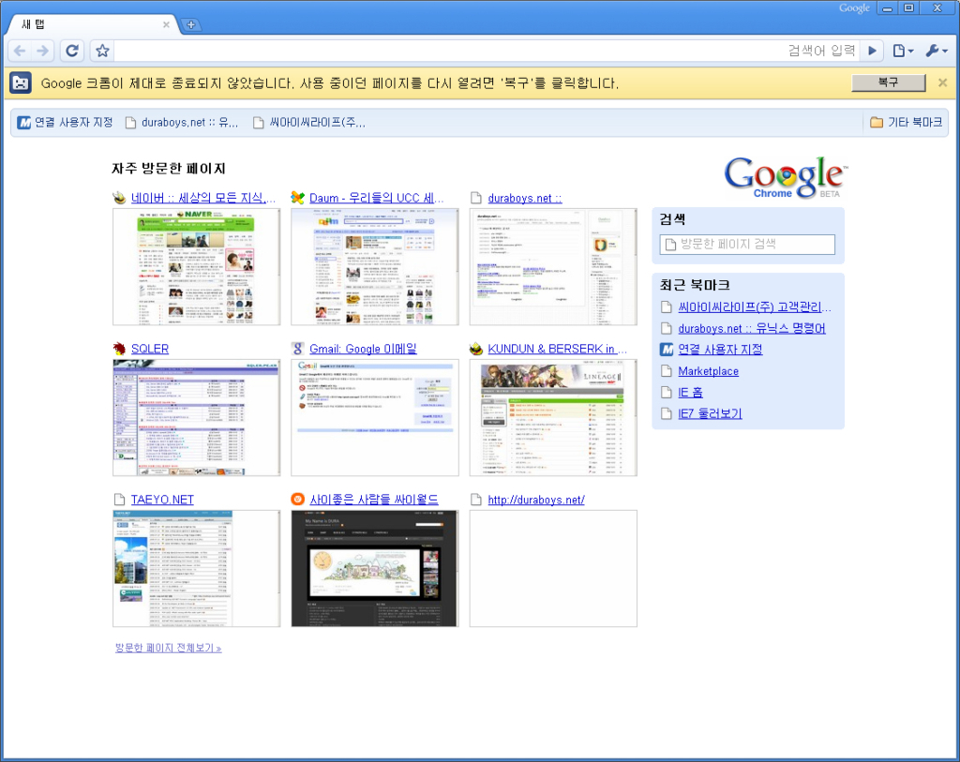Click the page icon beside Marketplace
Screen dimensions: 960x762
pyautogui.click(x=667, y=371)
